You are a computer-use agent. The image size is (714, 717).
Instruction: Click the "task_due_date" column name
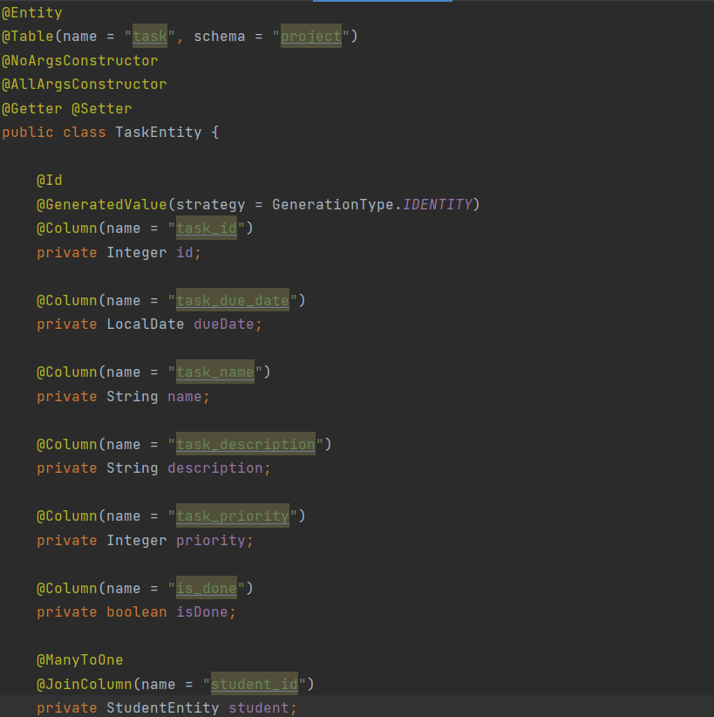232,301
